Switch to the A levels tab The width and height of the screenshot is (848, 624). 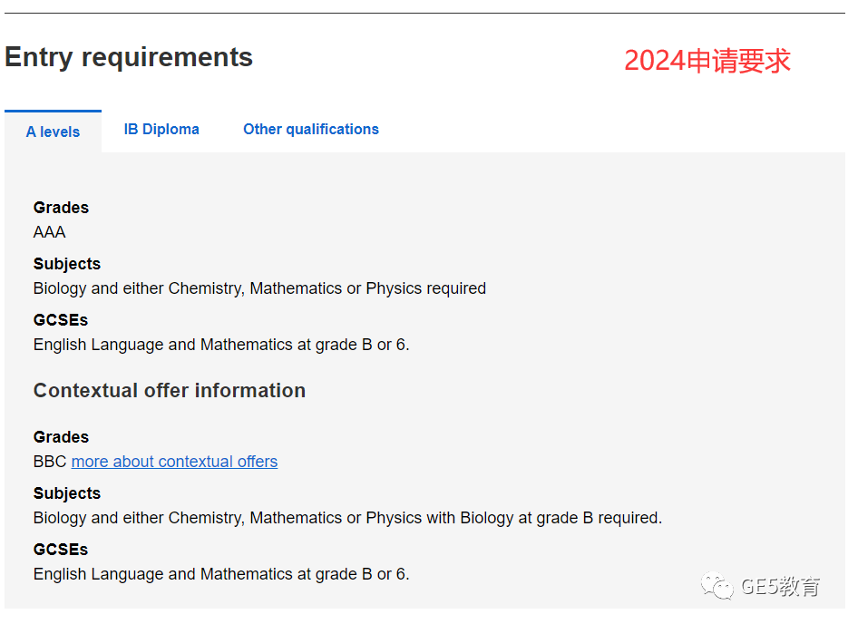(x=53, y=132)
